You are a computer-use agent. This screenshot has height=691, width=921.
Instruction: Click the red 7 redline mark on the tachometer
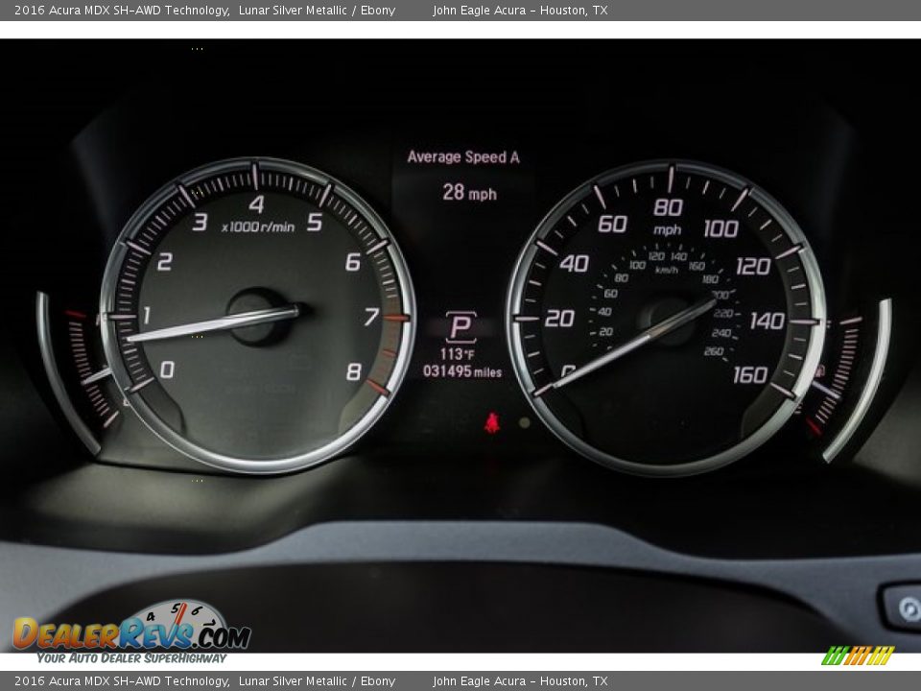coord(372,317)
